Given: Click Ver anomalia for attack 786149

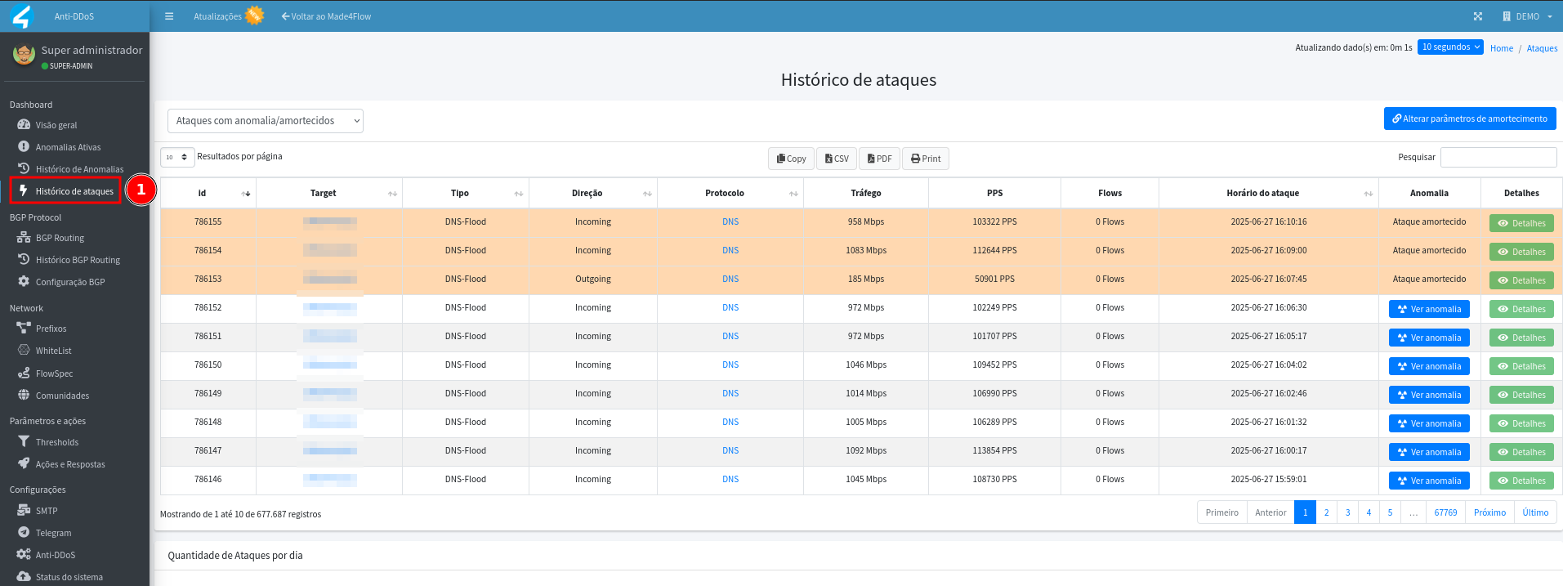Looking at the screenshot, I should [1429, 395].
